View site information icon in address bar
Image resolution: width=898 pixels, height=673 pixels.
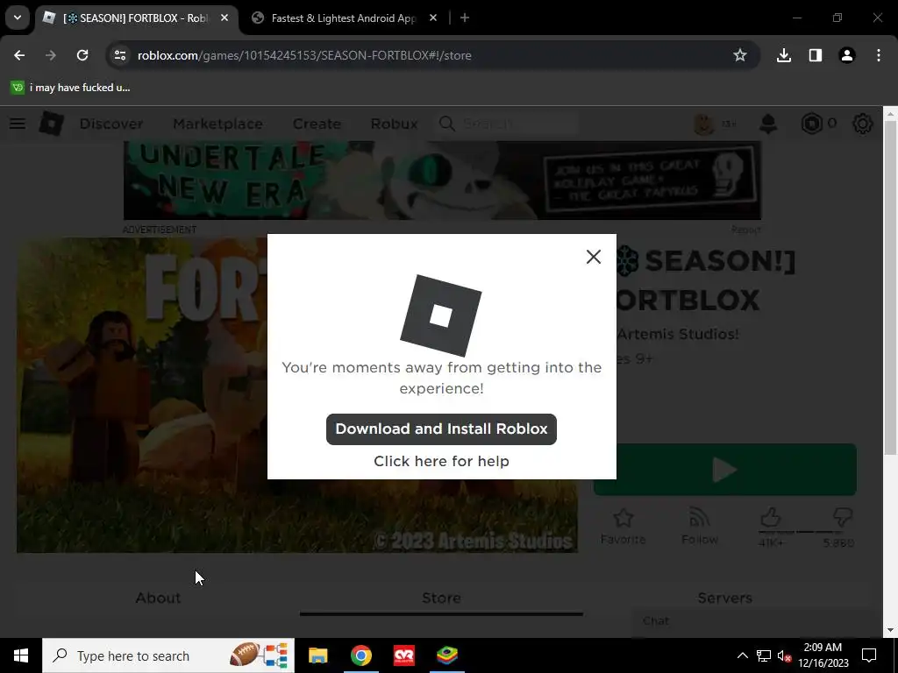point(119,55)
